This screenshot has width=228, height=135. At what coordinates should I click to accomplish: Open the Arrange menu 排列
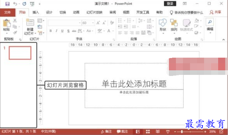tap(174, 26)
